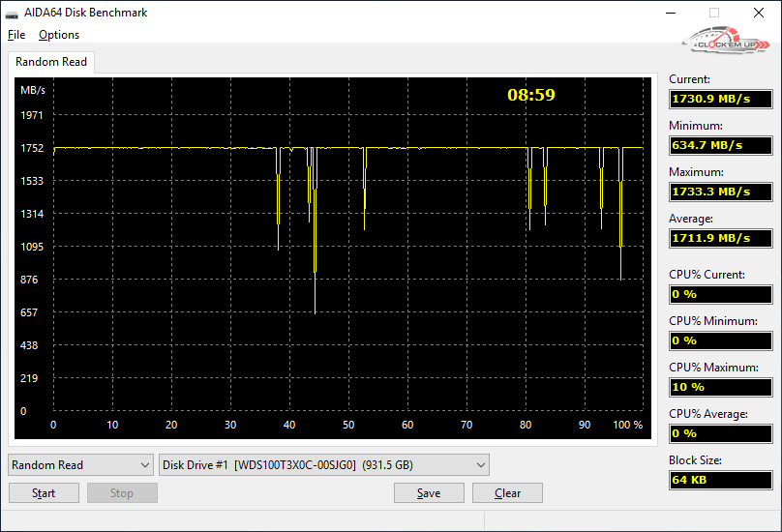Click the Stop button

pyautogui.click(x=122, y=493)
